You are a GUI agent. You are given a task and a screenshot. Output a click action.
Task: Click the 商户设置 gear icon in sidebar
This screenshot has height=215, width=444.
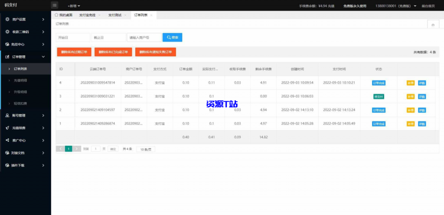(x=7, y=19)
